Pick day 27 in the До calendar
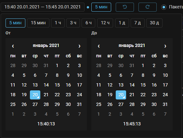Image resolution: width=183 pixels, height=138 pixels. (x=121, y=104)
